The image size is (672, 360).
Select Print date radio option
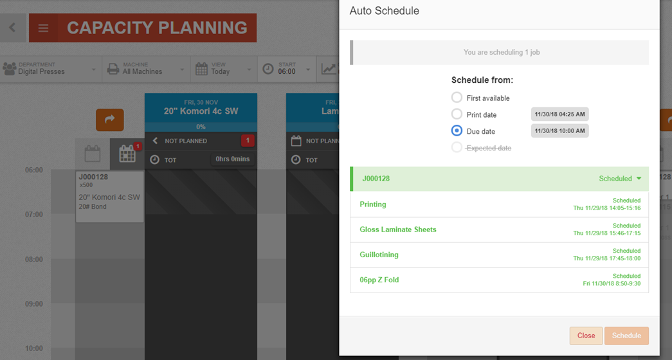coord(457,114)
